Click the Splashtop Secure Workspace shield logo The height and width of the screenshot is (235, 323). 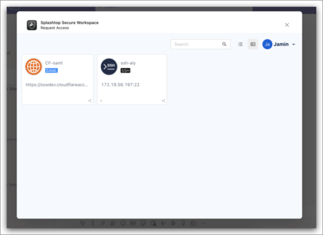coord(32,25)
